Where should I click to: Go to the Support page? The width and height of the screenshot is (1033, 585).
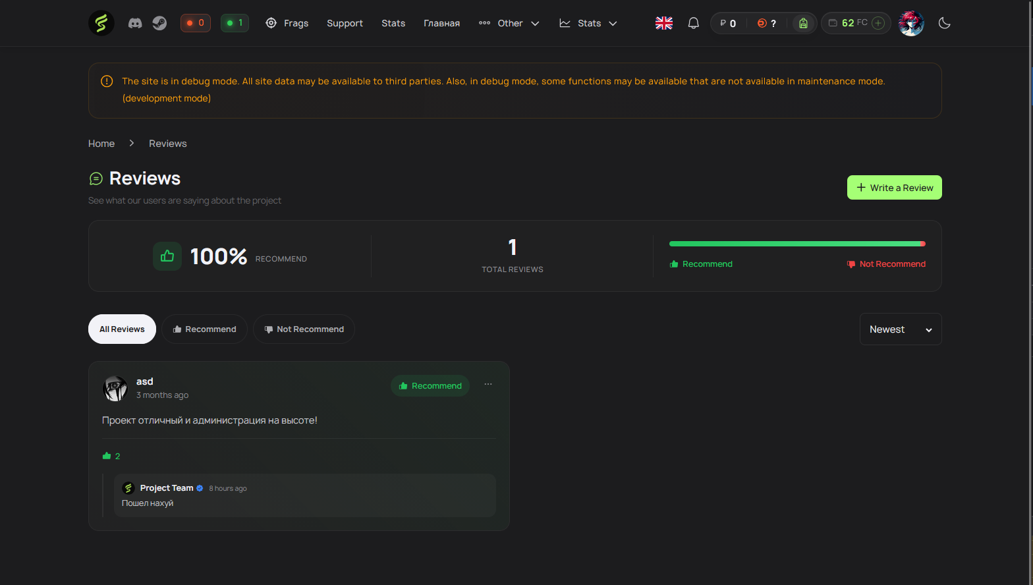(345, 23)
